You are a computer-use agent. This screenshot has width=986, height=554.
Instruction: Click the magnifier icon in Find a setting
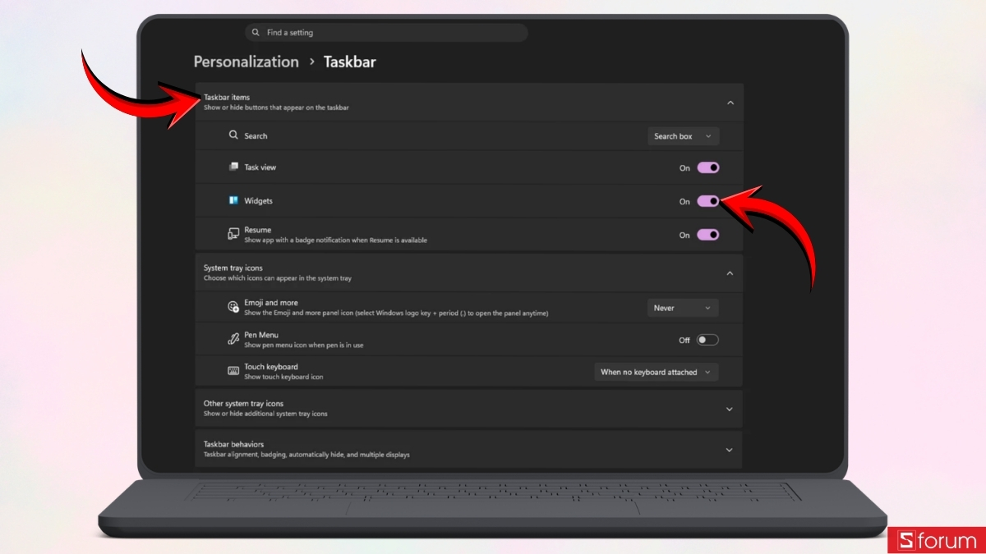[256, 33]
